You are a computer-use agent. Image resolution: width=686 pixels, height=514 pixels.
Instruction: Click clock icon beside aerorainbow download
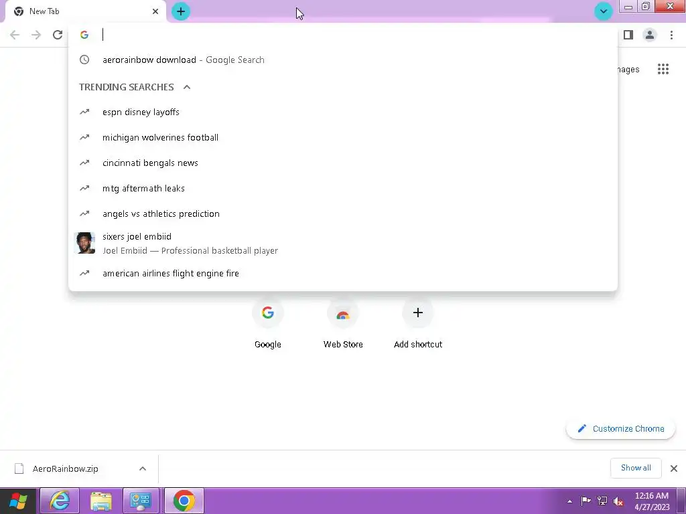(84, 60)
